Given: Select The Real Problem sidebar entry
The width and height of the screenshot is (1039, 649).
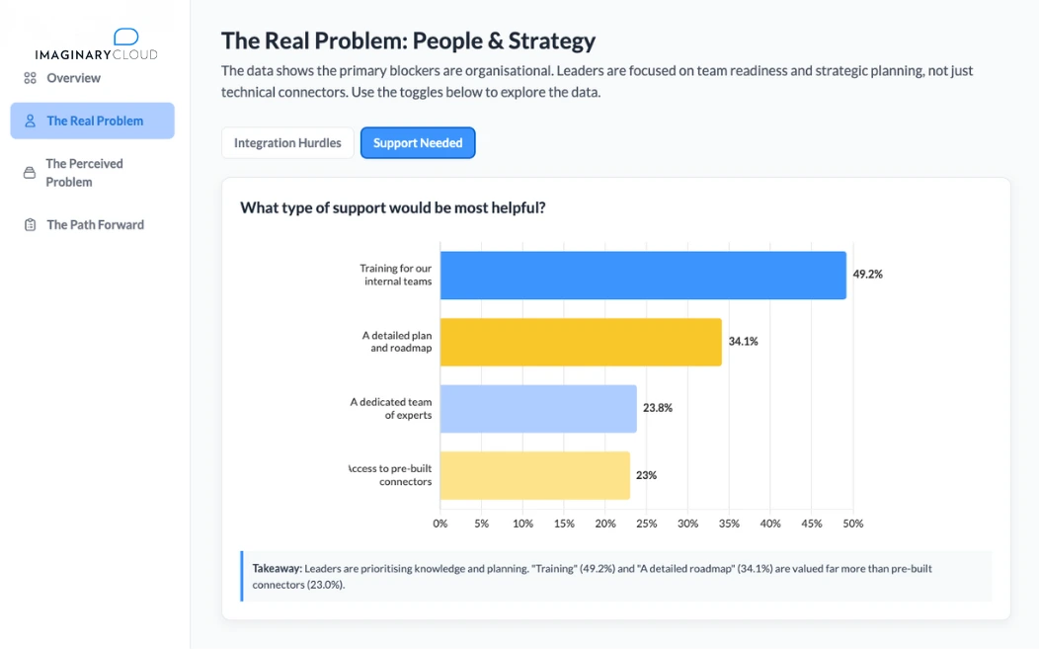Looking at the screenshot, I should [95, 120].
